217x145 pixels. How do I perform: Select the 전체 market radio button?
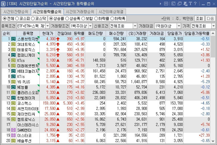pyautogui.click(x=5, y=18)
